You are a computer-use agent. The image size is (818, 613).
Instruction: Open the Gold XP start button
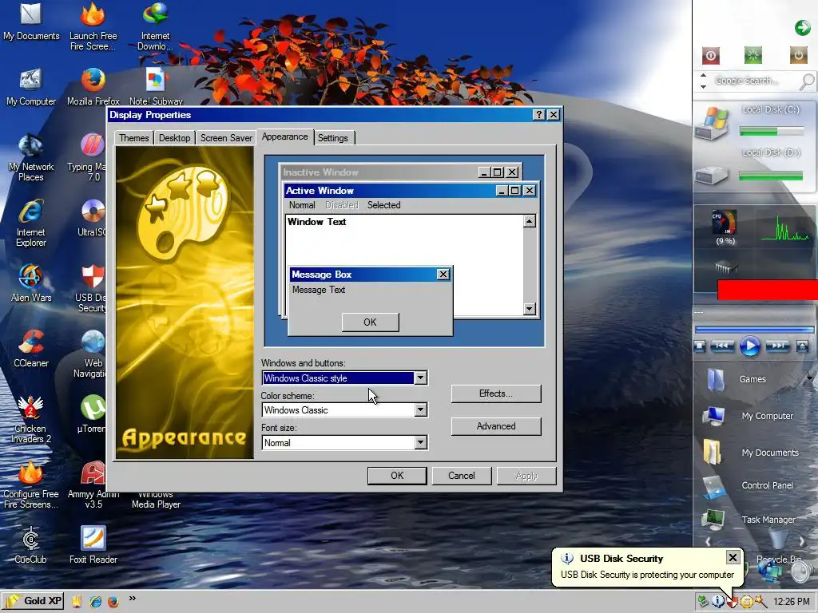34,601
